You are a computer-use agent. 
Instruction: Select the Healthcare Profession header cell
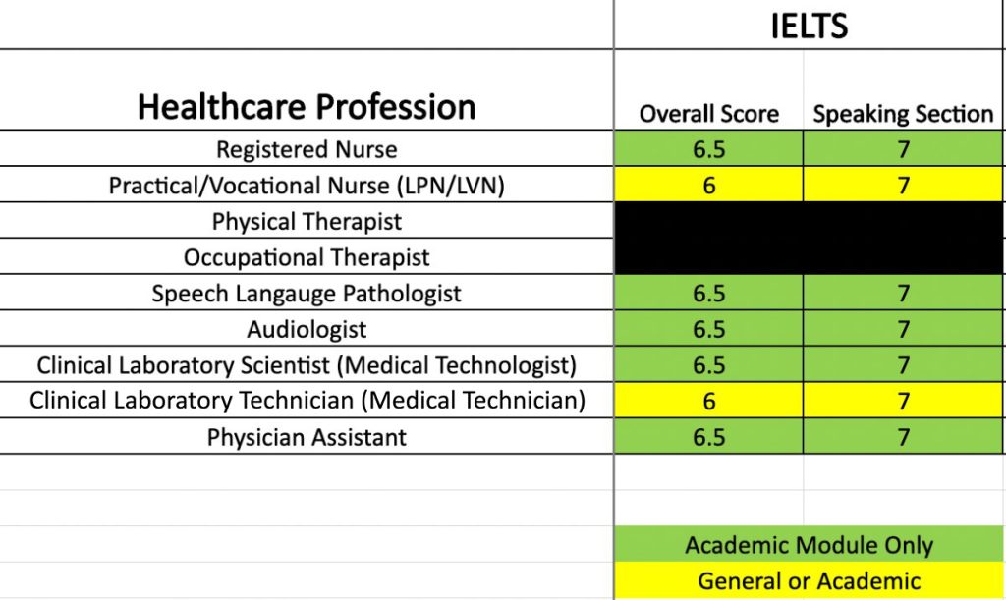(307, 106)
